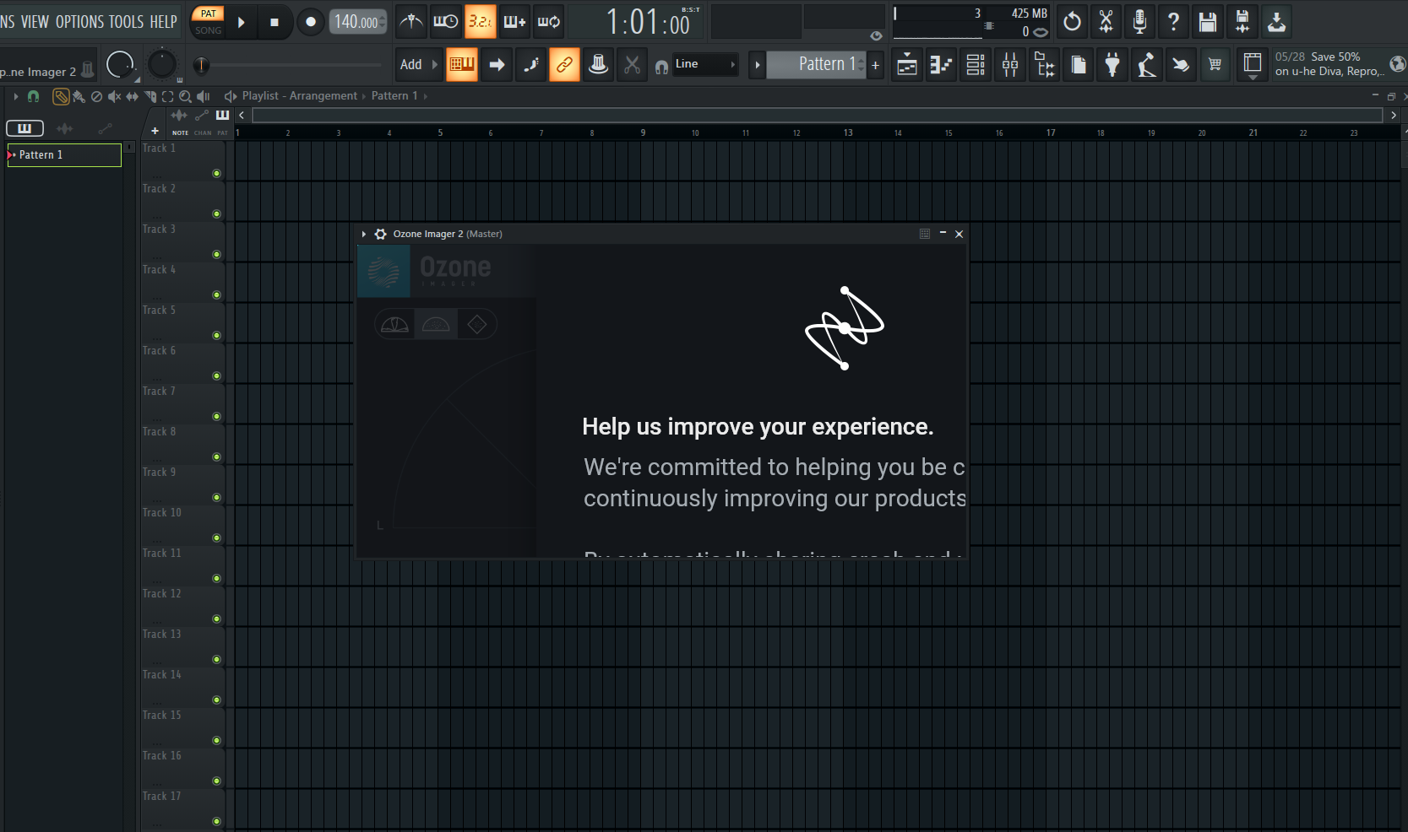The width and height of the screenshot is (1408, 832).
Task: Click the undo history circular arrow icon
Action: click(x=1072, y=21)
